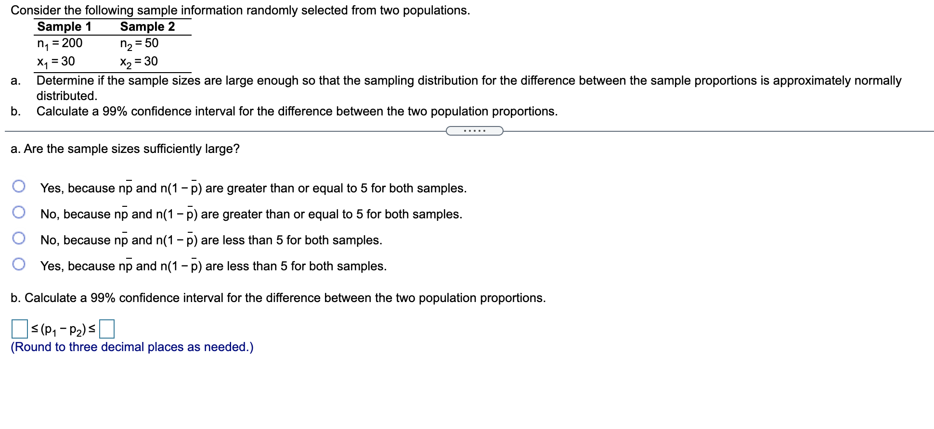The height and width of the screenshot is (429, 934).
Task: Click the lower 'b. Calculate a 99% confidence interval' prompt
Action: tap(278, 298)
